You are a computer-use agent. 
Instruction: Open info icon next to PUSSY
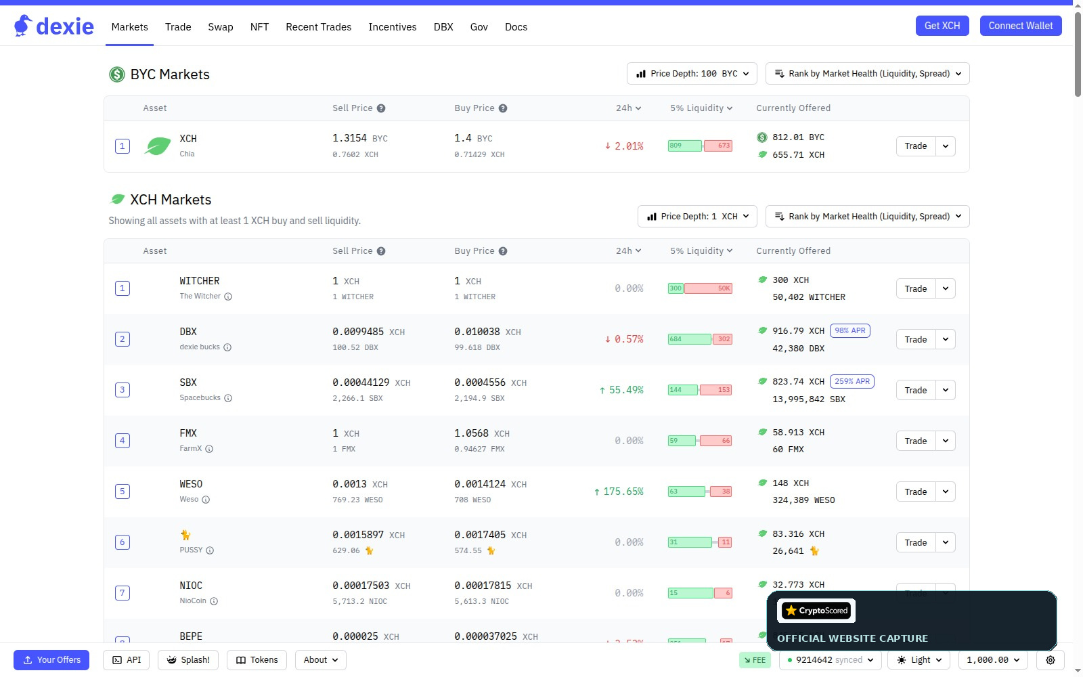[x=210, y=550]
